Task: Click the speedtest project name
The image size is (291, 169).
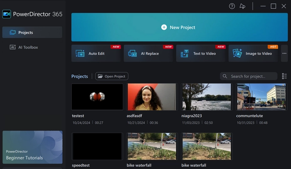Action: (81, 165)
